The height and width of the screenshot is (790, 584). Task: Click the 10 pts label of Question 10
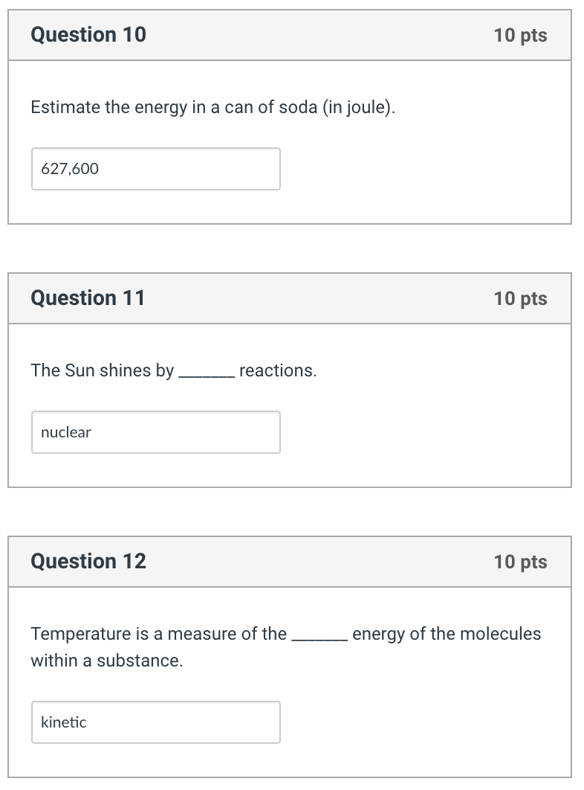[520, 36]
